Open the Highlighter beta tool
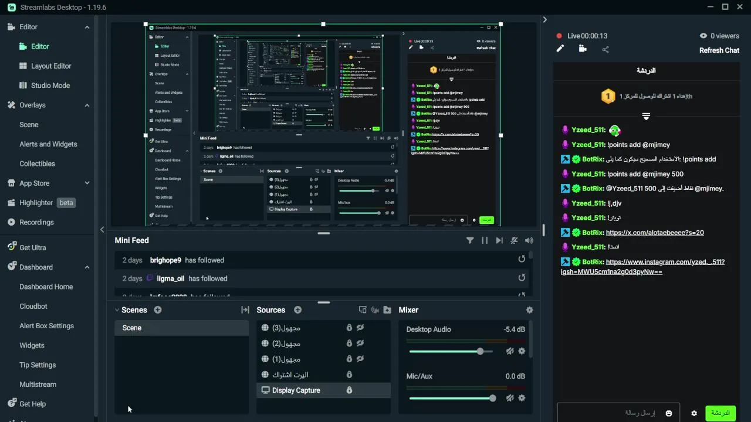The height and width of the screenshot is (422, 751). pos(41,203)
